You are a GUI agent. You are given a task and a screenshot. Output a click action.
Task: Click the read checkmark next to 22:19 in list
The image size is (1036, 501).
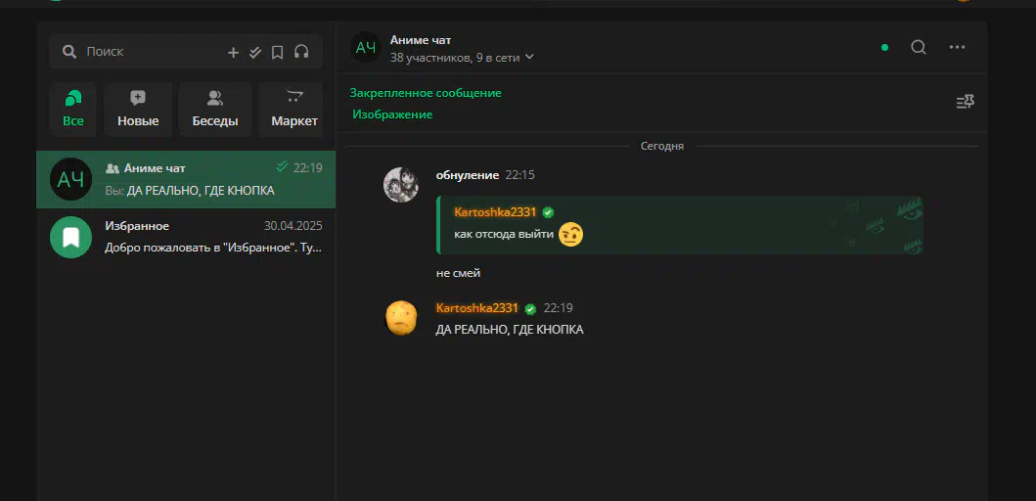point(282,166)
